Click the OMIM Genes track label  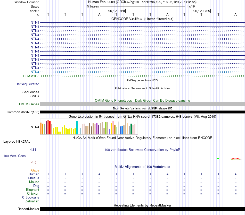click(x=29, y=104)
